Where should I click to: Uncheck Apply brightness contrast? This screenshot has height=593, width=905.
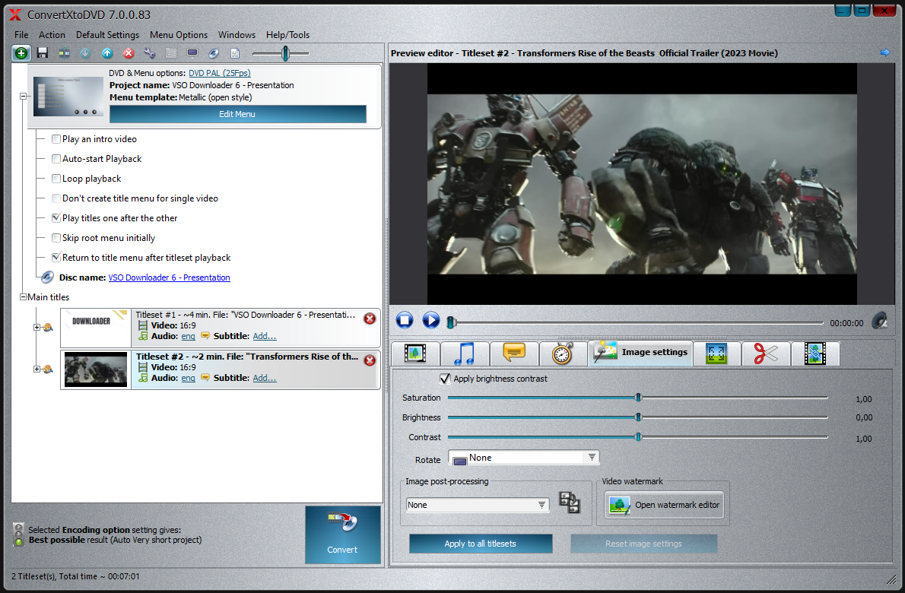[446, 379]
